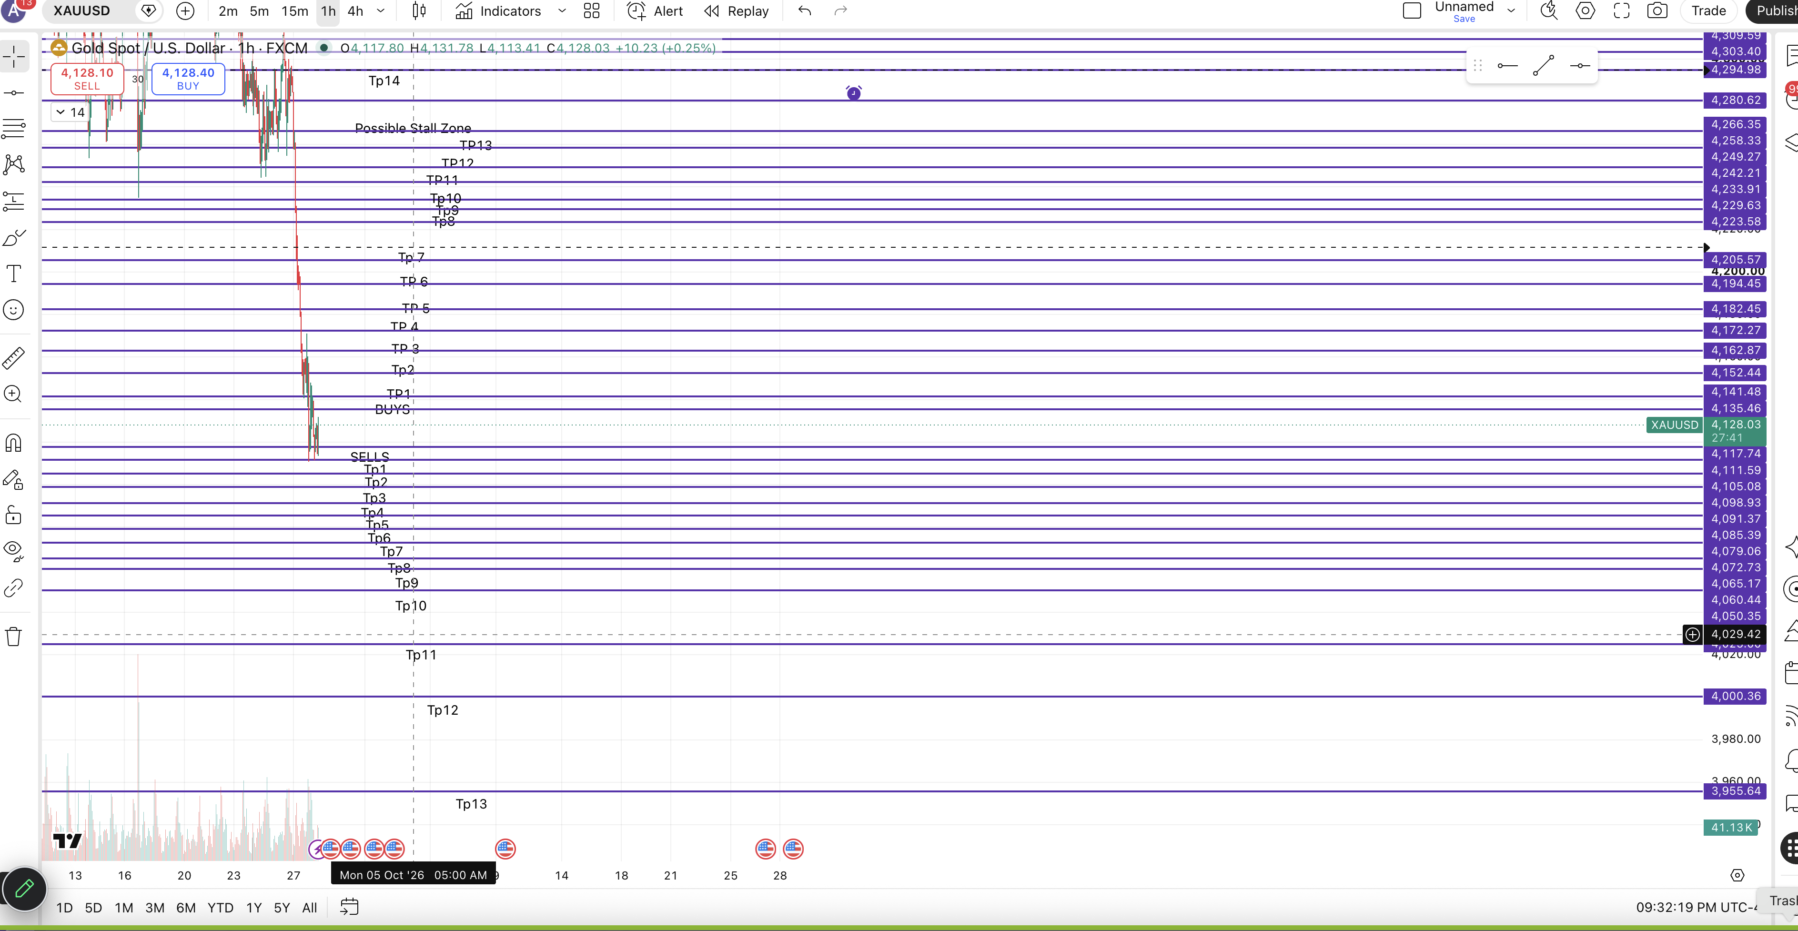Click the 4,128.10 SELL button
Screen dimensions: 1798x931
point(87,79)
